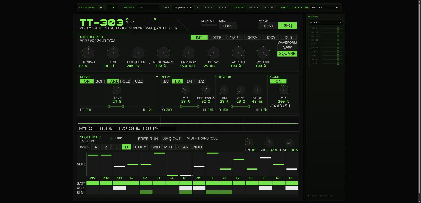This screenshot has height=203, width=421.
Task: Enable the SNARE drum radio
Action: tap(309, 48)
